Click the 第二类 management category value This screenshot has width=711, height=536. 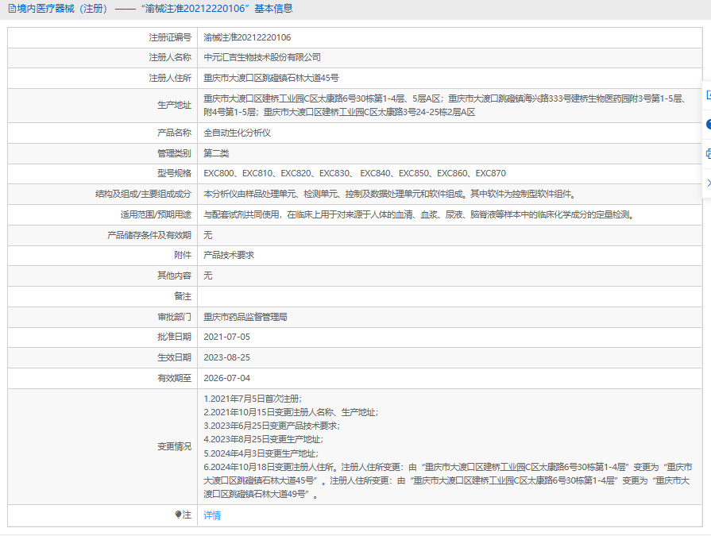pyautogui.click(x=216, y=153)
